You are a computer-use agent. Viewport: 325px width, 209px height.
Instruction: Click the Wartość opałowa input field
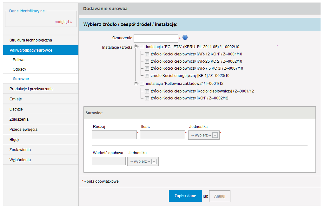click(109, 161)
